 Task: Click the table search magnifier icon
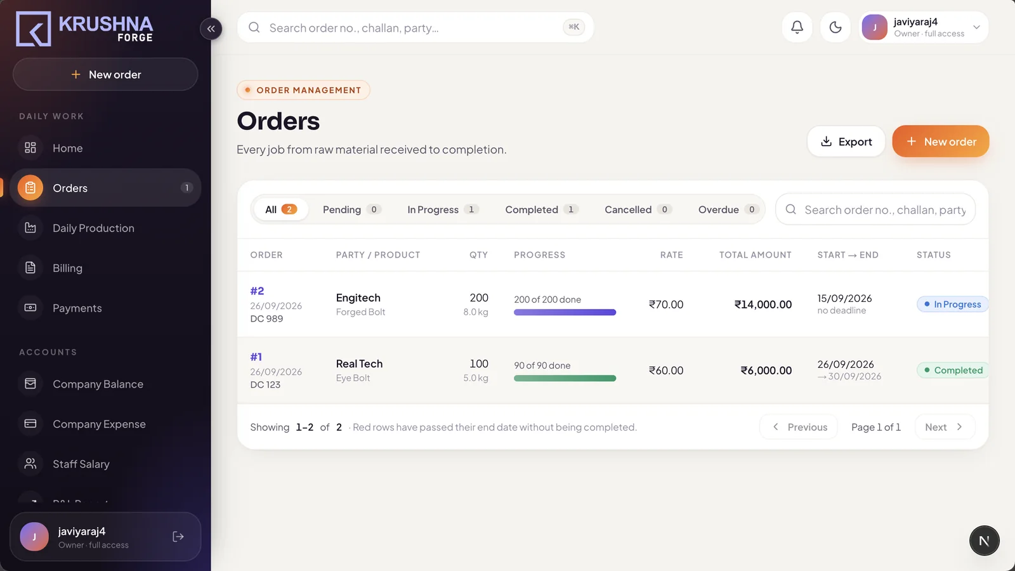pos(791,209)
